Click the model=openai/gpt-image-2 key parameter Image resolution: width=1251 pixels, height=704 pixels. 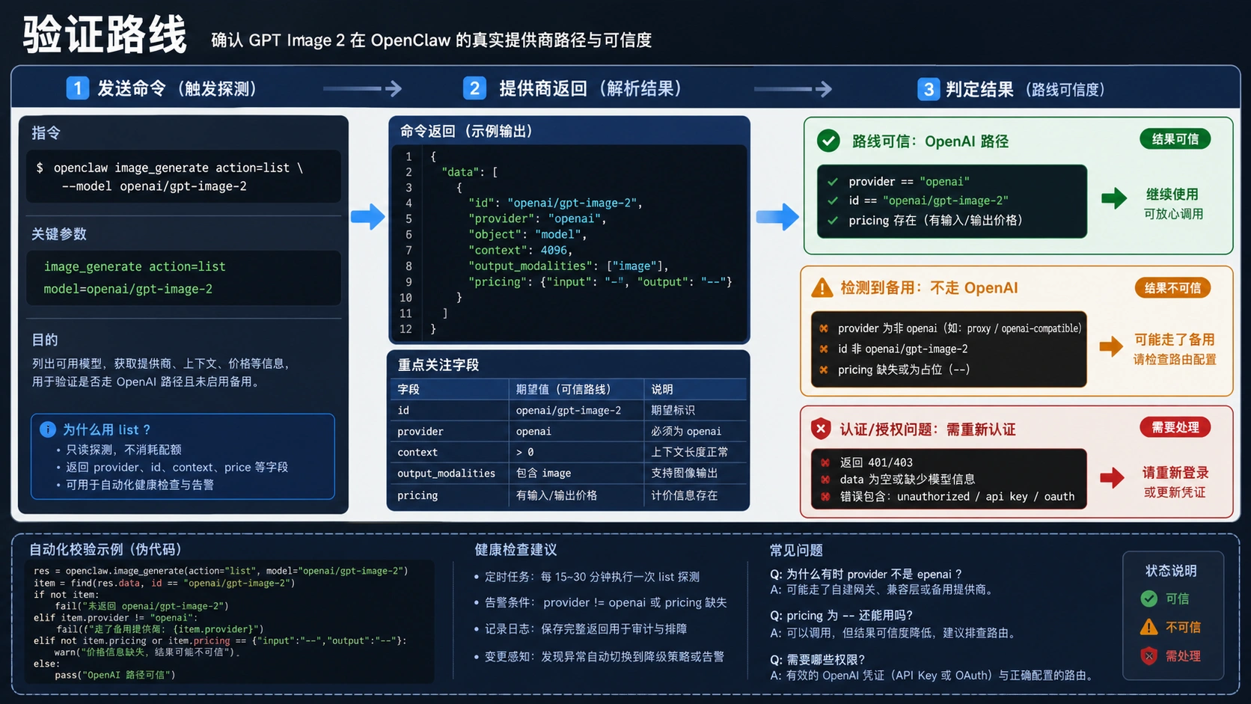128,289
